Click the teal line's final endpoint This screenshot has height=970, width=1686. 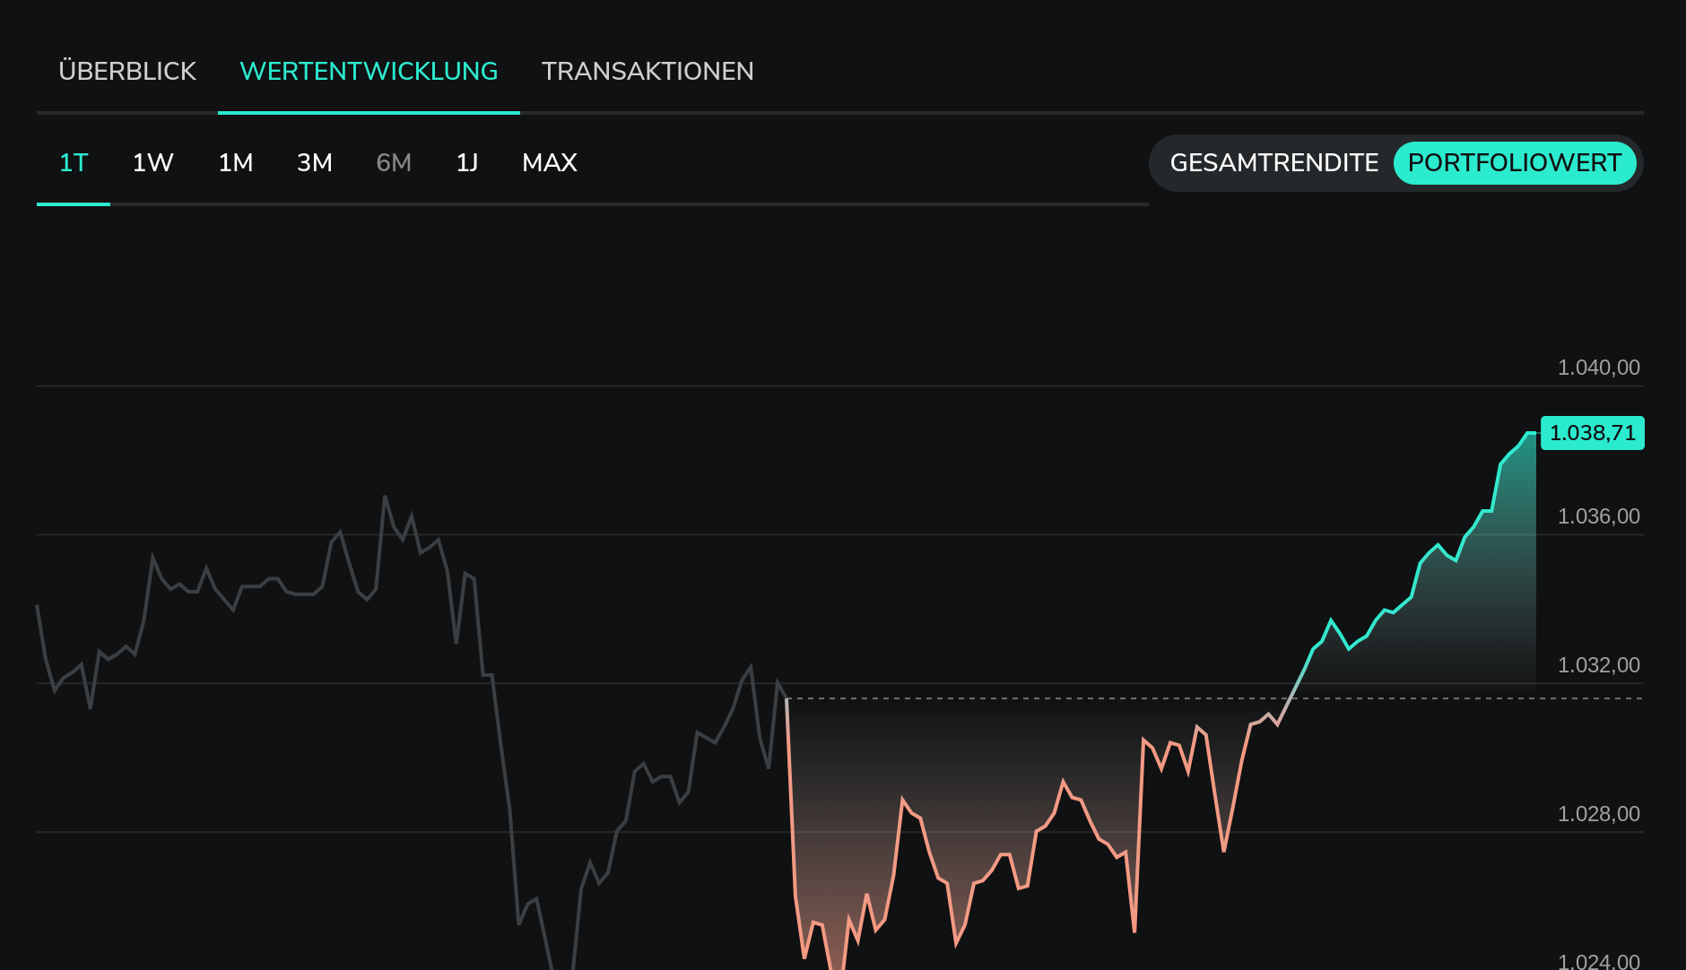pos(1534,433)
